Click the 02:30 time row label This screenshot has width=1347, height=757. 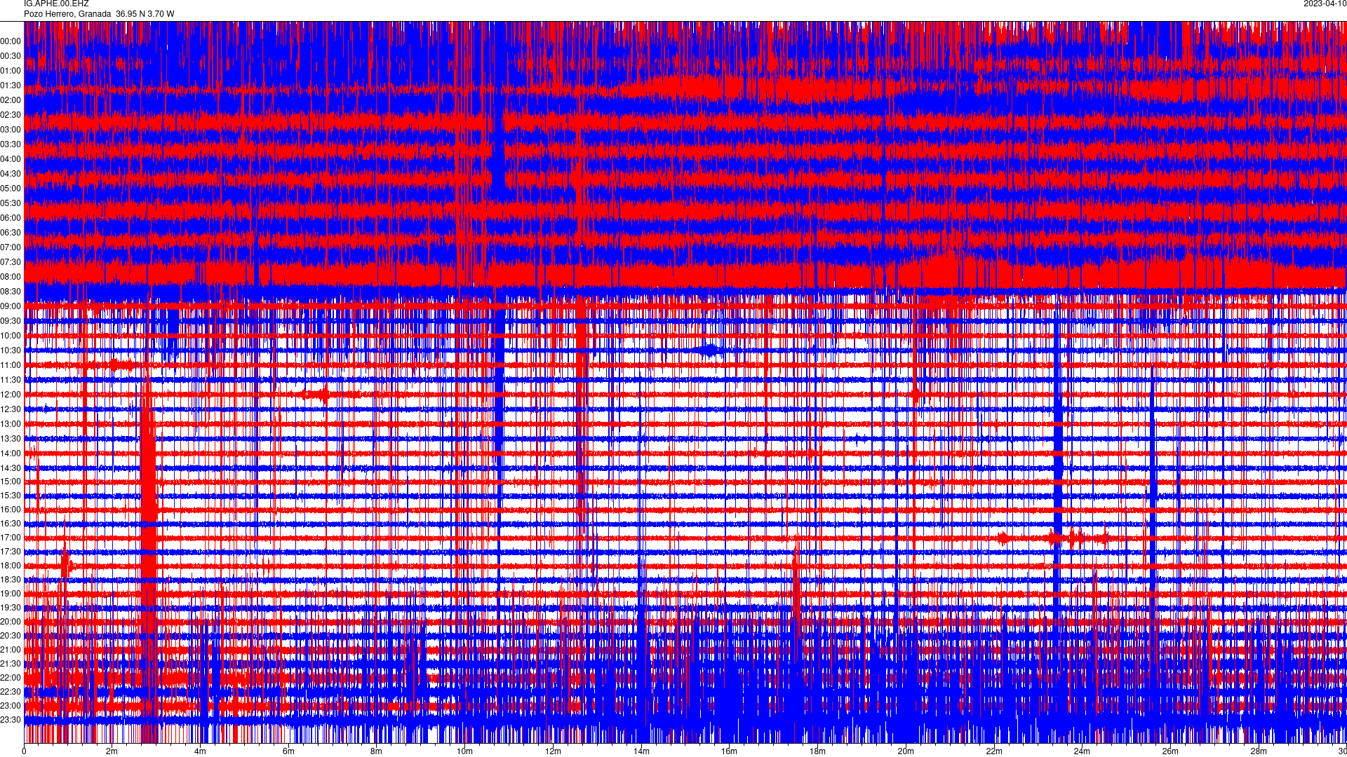pyautogui.click(x=11, y=115)
